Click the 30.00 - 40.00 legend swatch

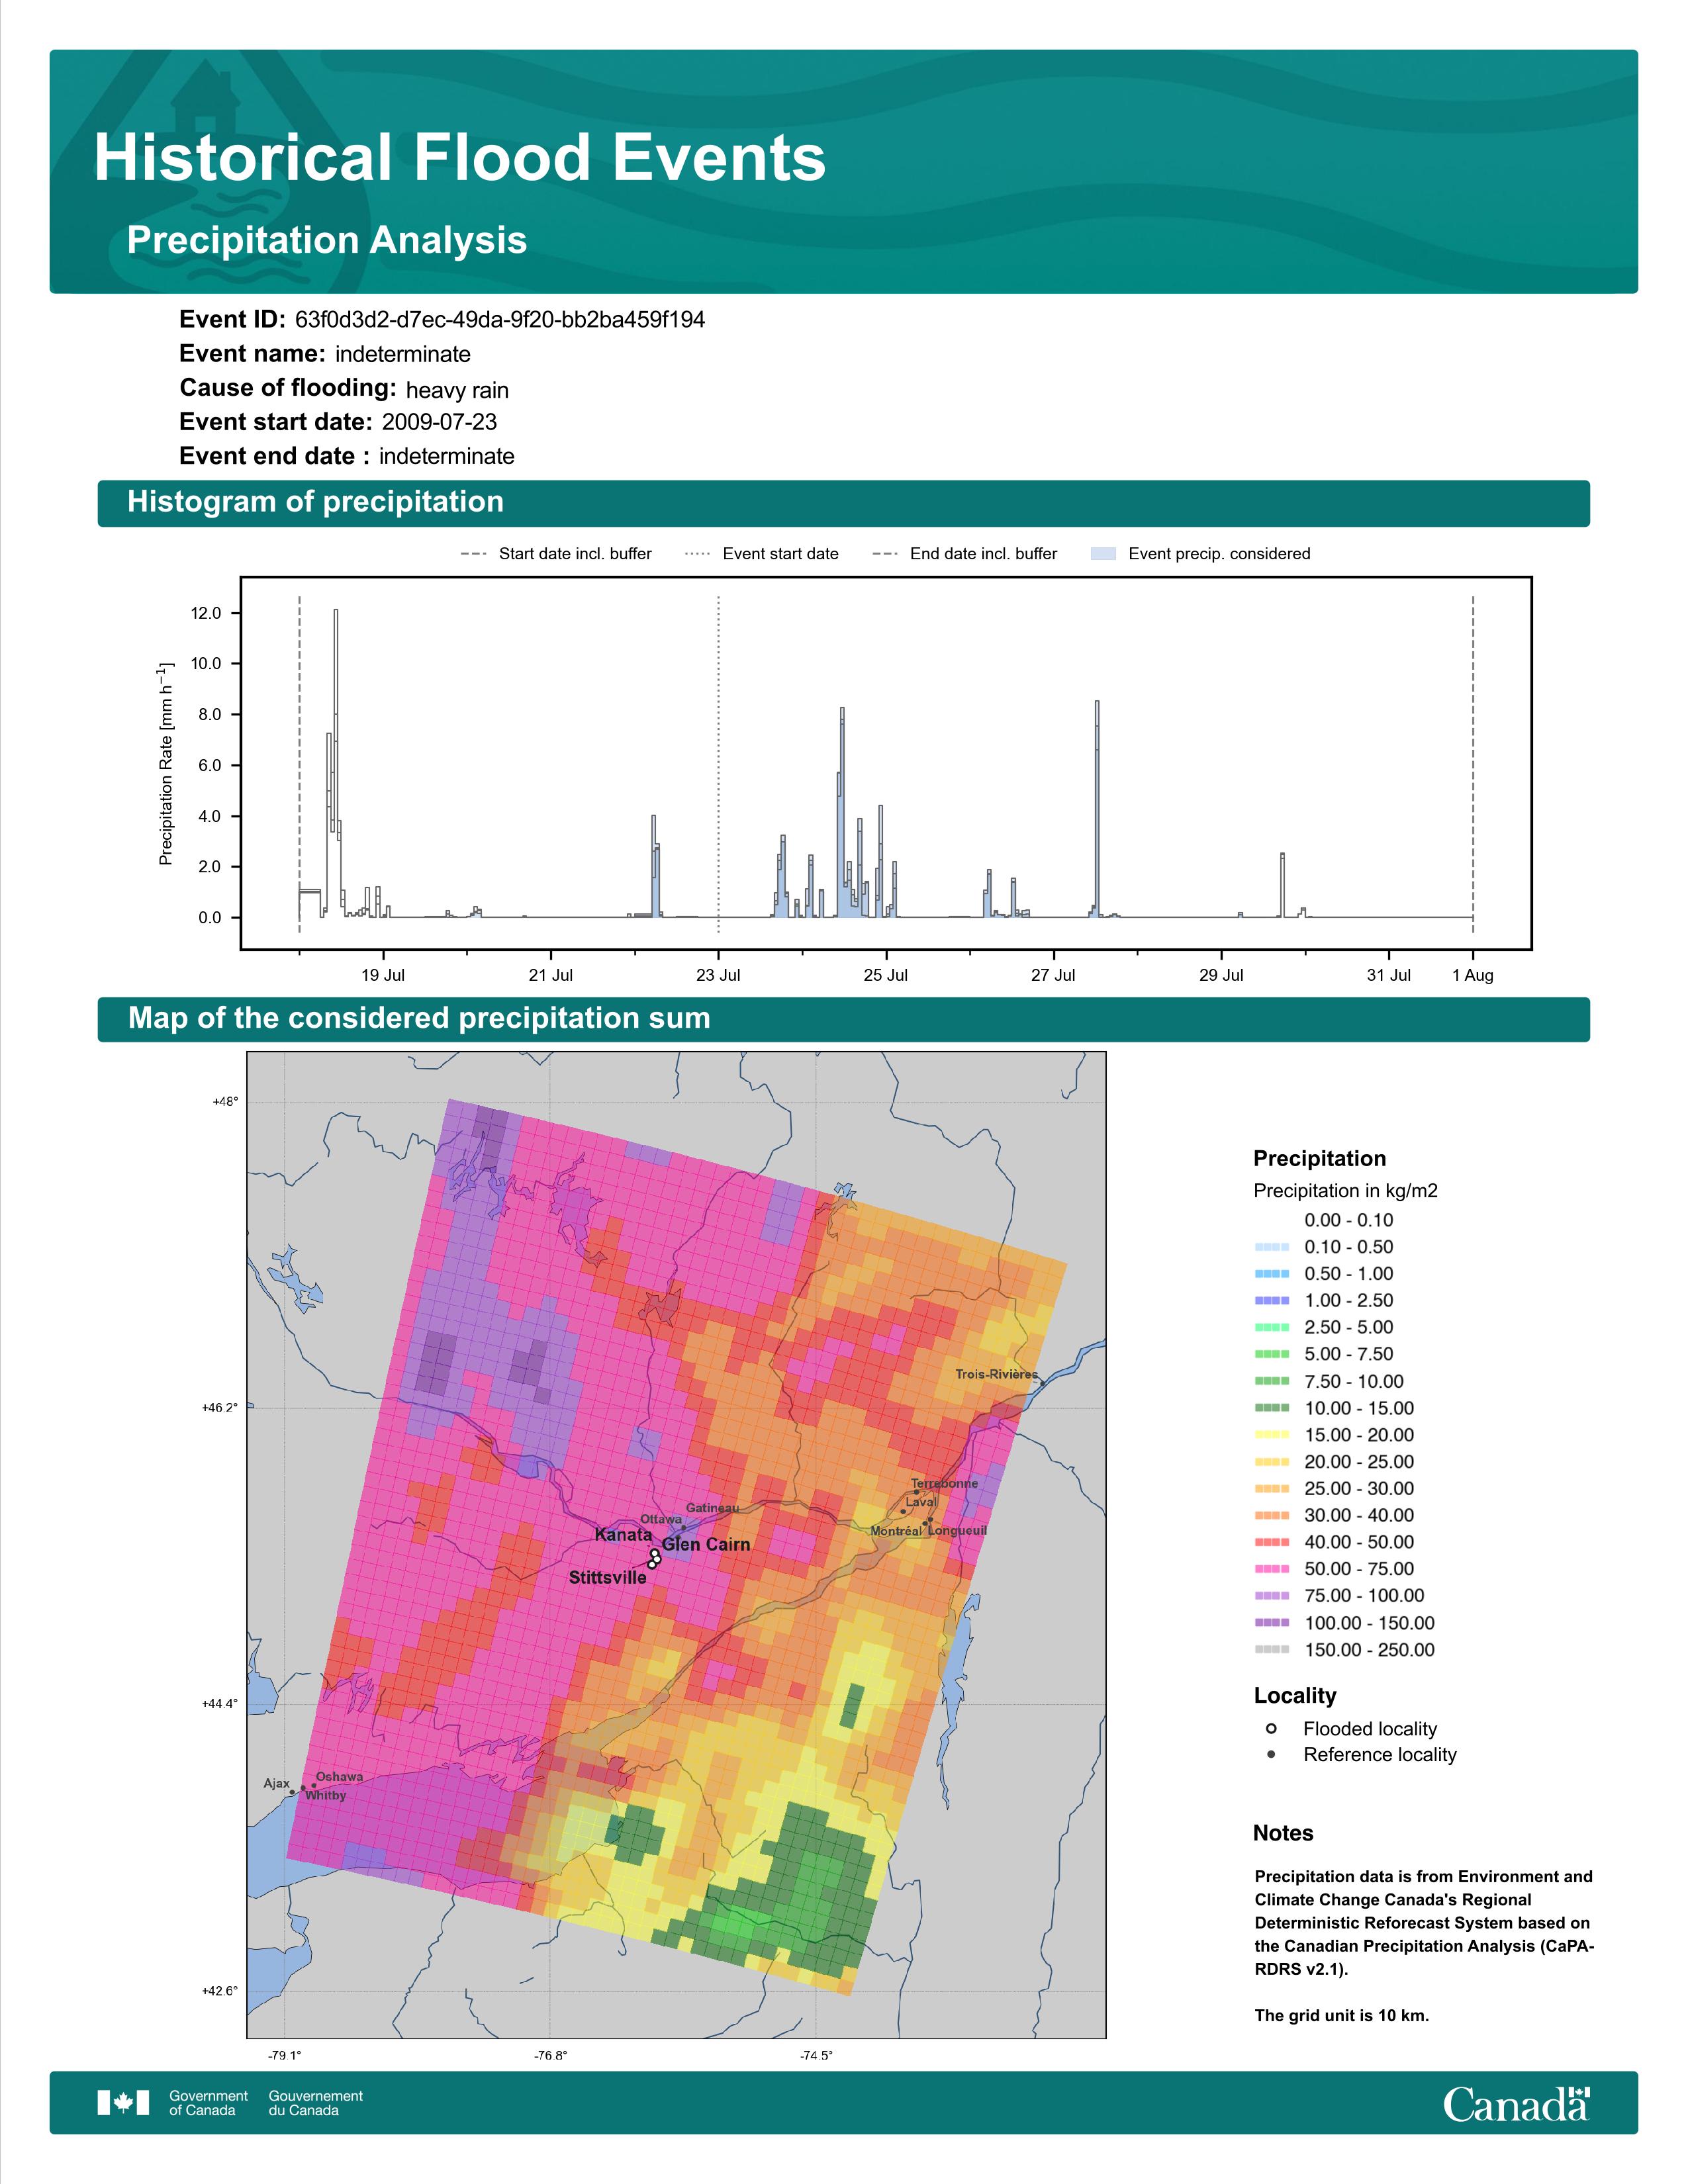pyautogui.click(x=1272, y=1515)
